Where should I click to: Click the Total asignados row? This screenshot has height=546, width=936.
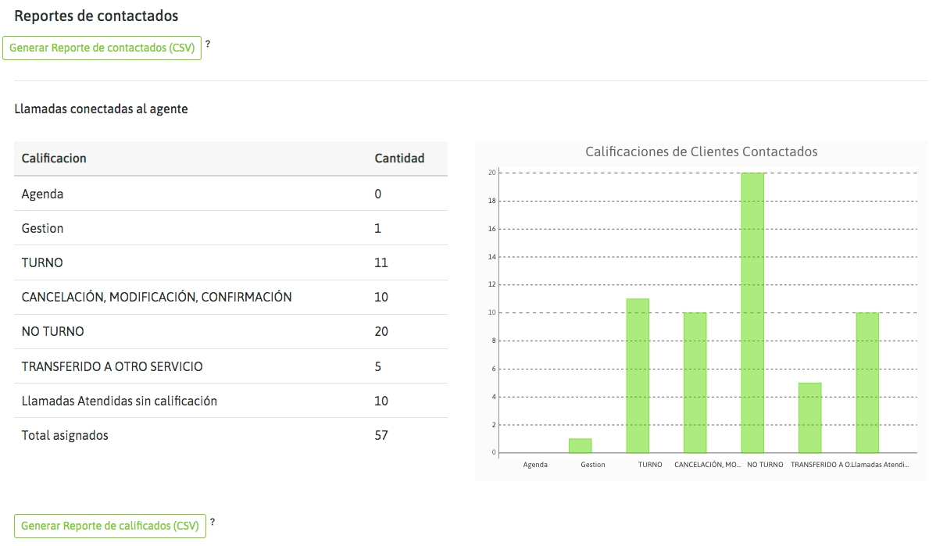point(230,435)
